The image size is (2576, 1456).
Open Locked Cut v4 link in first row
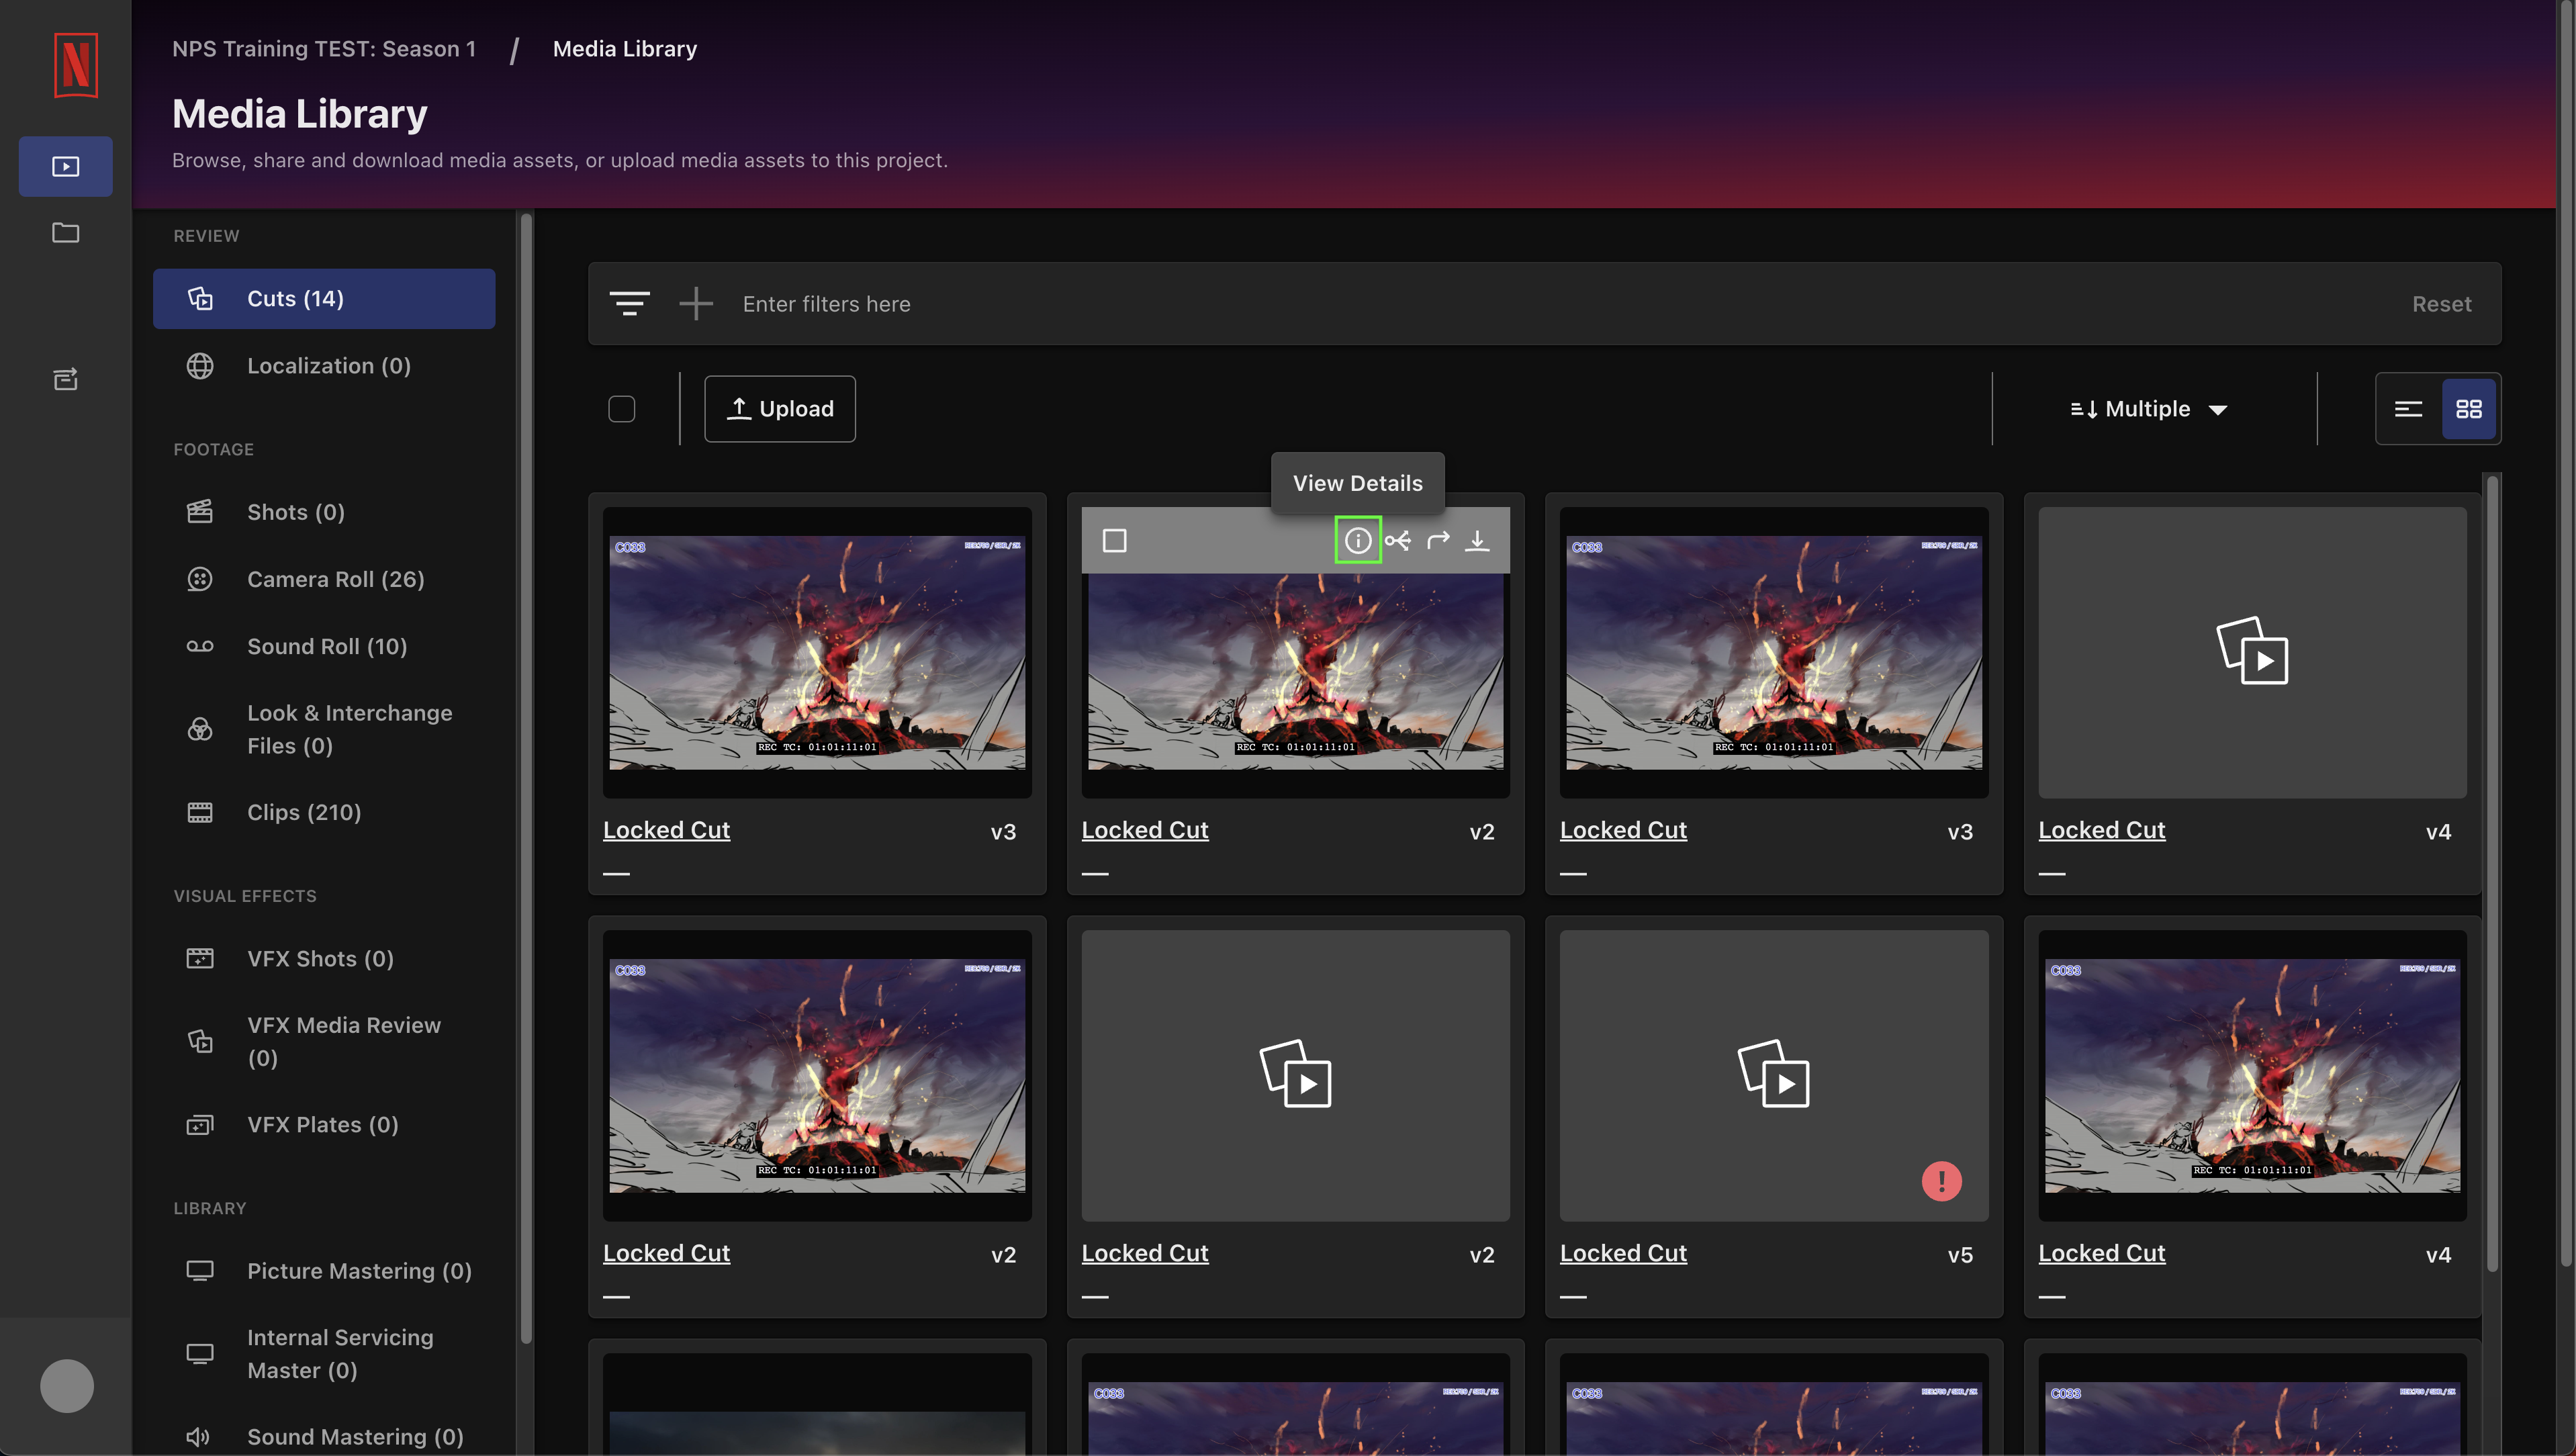[2101, 829]
